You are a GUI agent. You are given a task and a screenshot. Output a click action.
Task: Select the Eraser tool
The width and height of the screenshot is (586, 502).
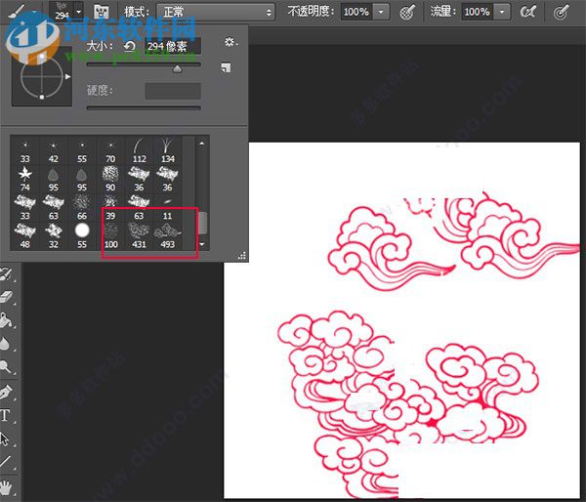click(x=5, y=298)
